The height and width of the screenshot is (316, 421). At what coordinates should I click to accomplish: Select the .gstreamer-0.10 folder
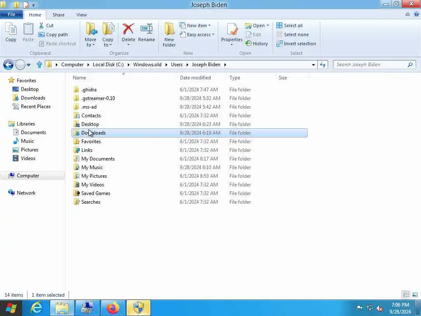189,98
